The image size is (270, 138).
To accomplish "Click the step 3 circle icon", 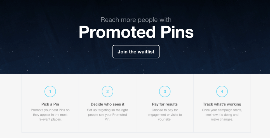I will coord(165,92).
